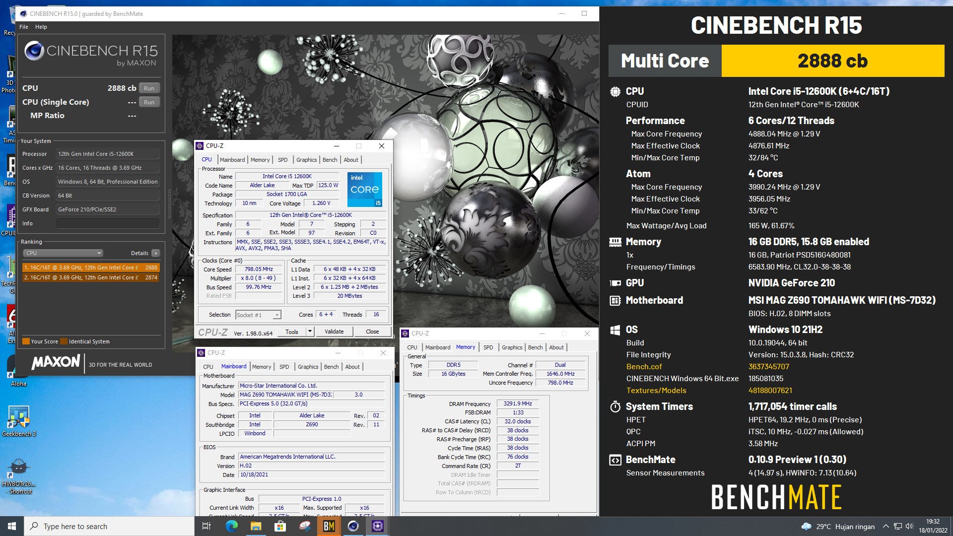Open the Socket #1 selection dropdown

point(259,315)
